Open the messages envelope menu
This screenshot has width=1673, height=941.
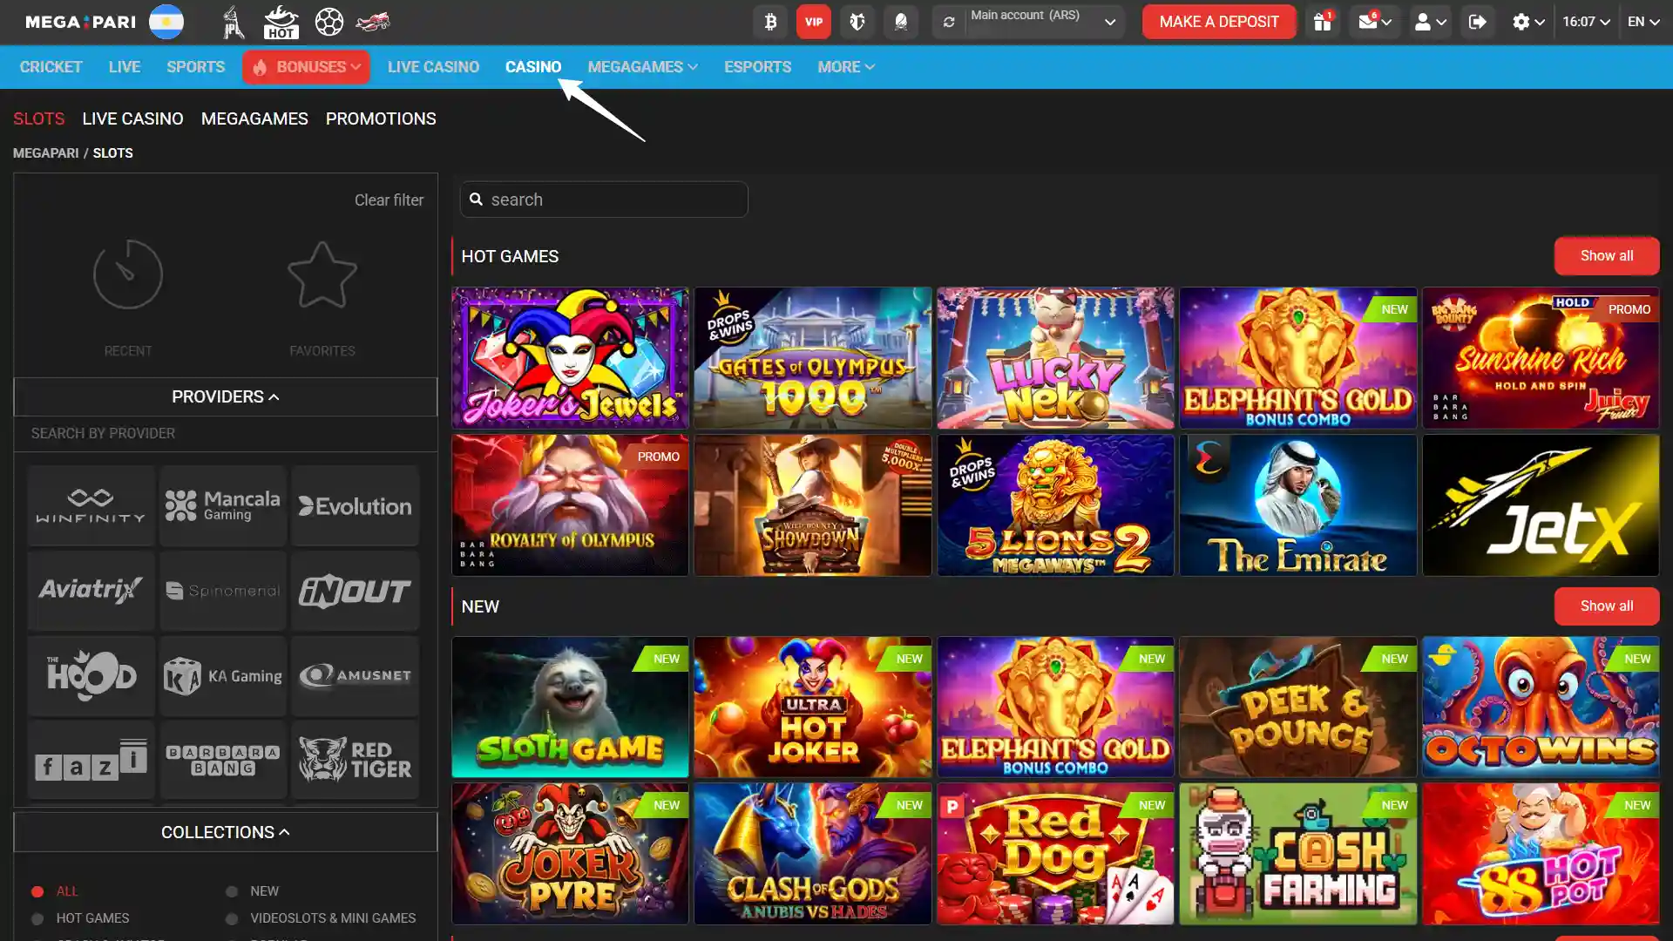pyautogui.click(x=1374, y=22)
